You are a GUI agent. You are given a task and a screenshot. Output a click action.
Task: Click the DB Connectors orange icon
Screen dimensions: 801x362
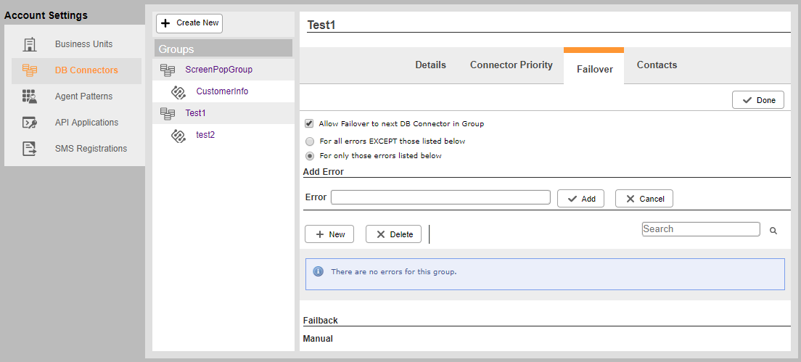[30, 70]
